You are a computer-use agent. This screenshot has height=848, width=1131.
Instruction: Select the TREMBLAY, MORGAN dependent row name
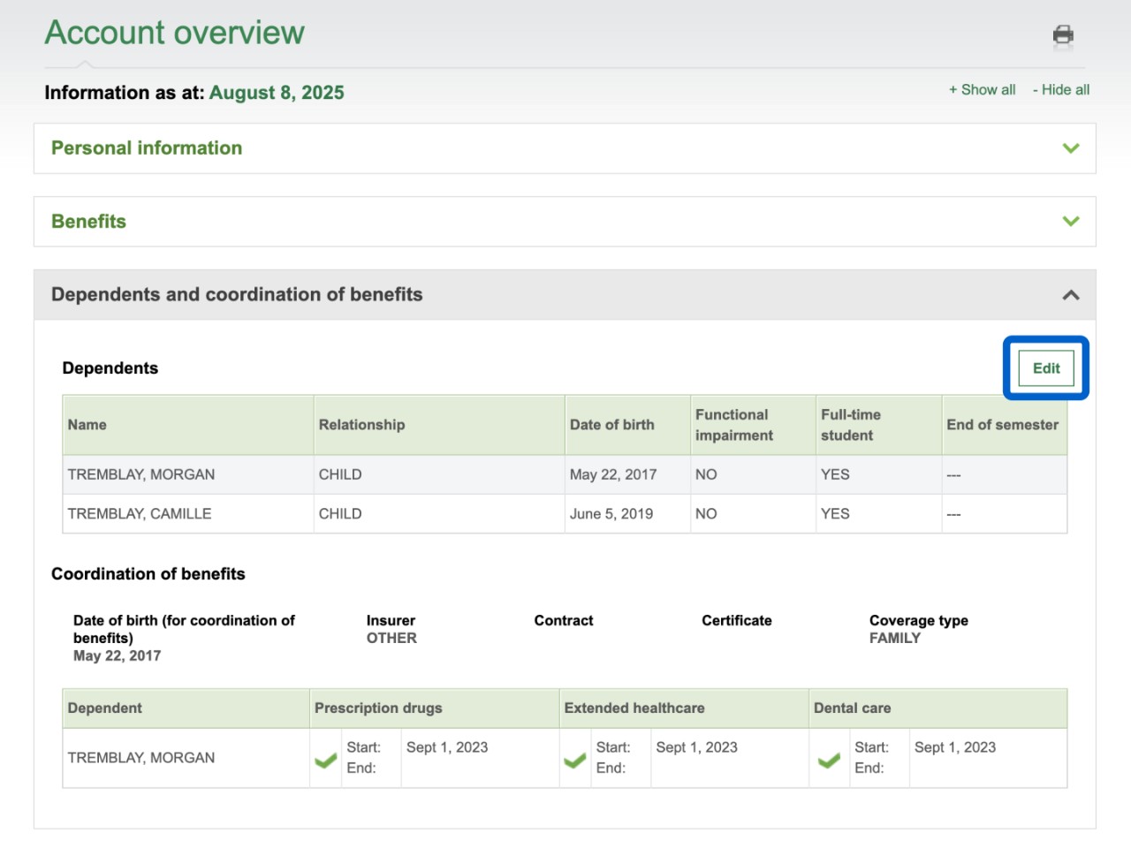click(141, 474)
